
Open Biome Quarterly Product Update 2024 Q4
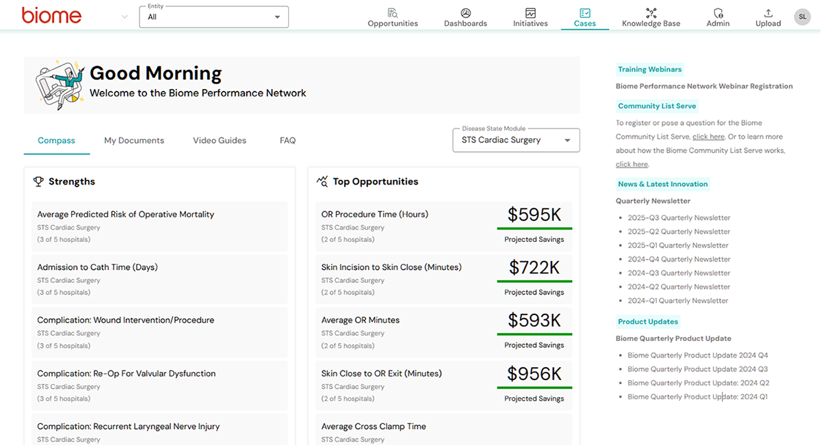click(x=697, y=355)
